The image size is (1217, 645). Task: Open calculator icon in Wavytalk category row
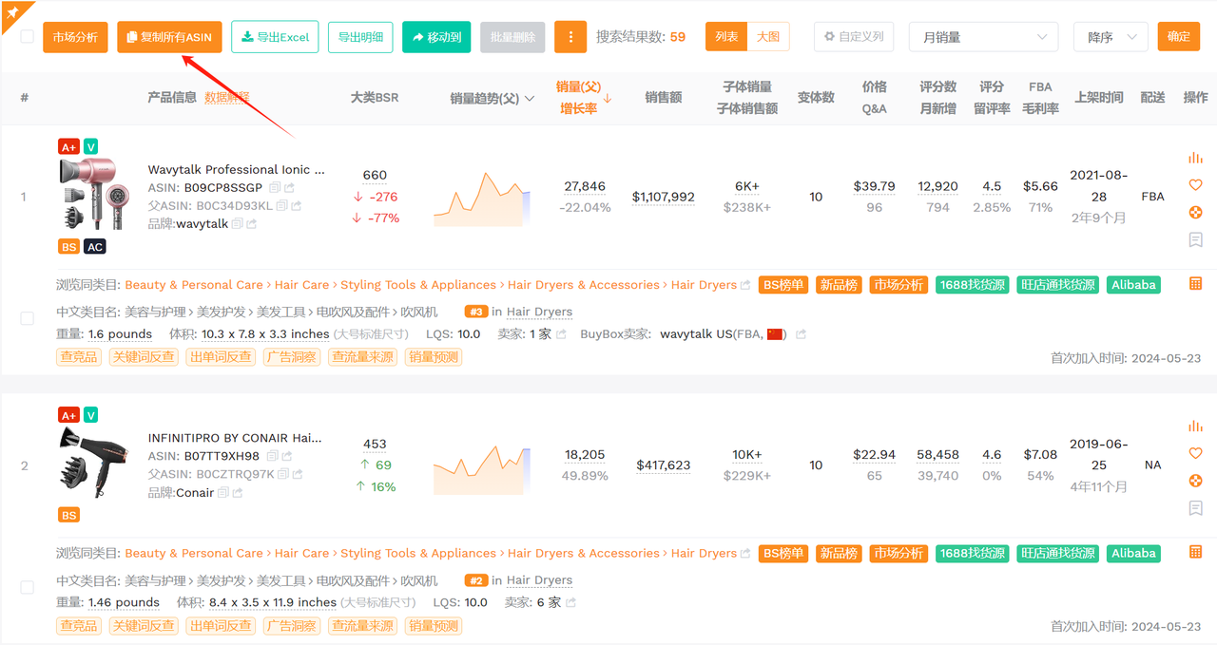coord(1196,283)
